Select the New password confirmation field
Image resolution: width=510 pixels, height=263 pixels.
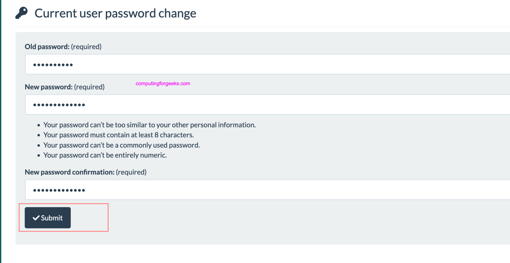click(266, 190)
